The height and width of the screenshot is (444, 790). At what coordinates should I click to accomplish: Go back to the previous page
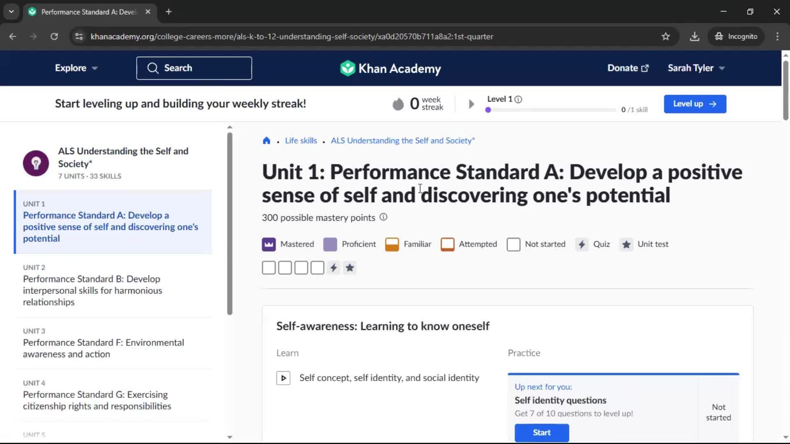13,37
